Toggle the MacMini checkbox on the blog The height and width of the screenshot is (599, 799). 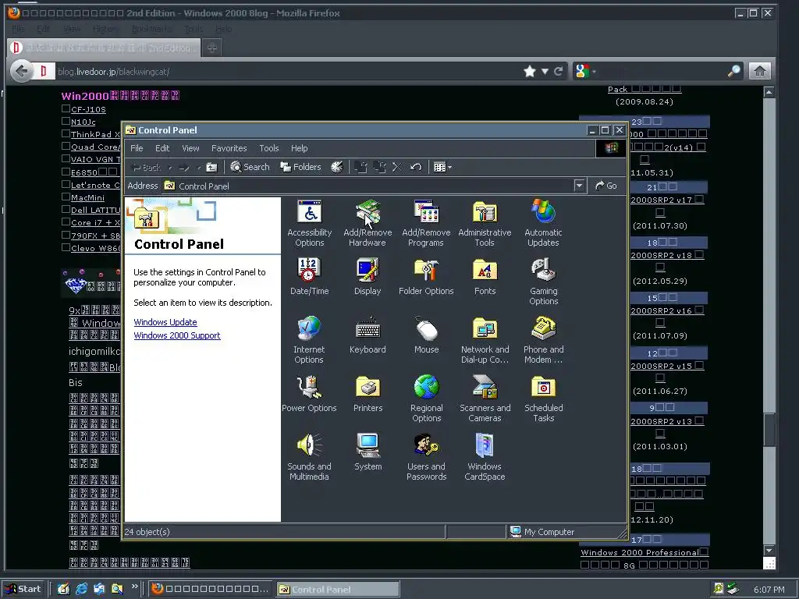click(66, 197)
